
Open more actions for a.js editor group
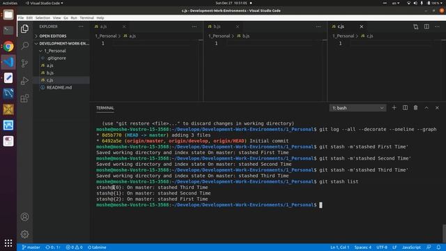tap(194, 26)
